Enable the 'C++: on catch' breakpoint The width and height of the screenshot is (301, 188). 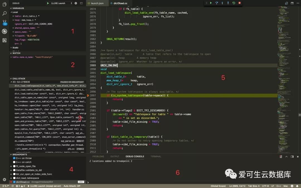click(14, 162)
